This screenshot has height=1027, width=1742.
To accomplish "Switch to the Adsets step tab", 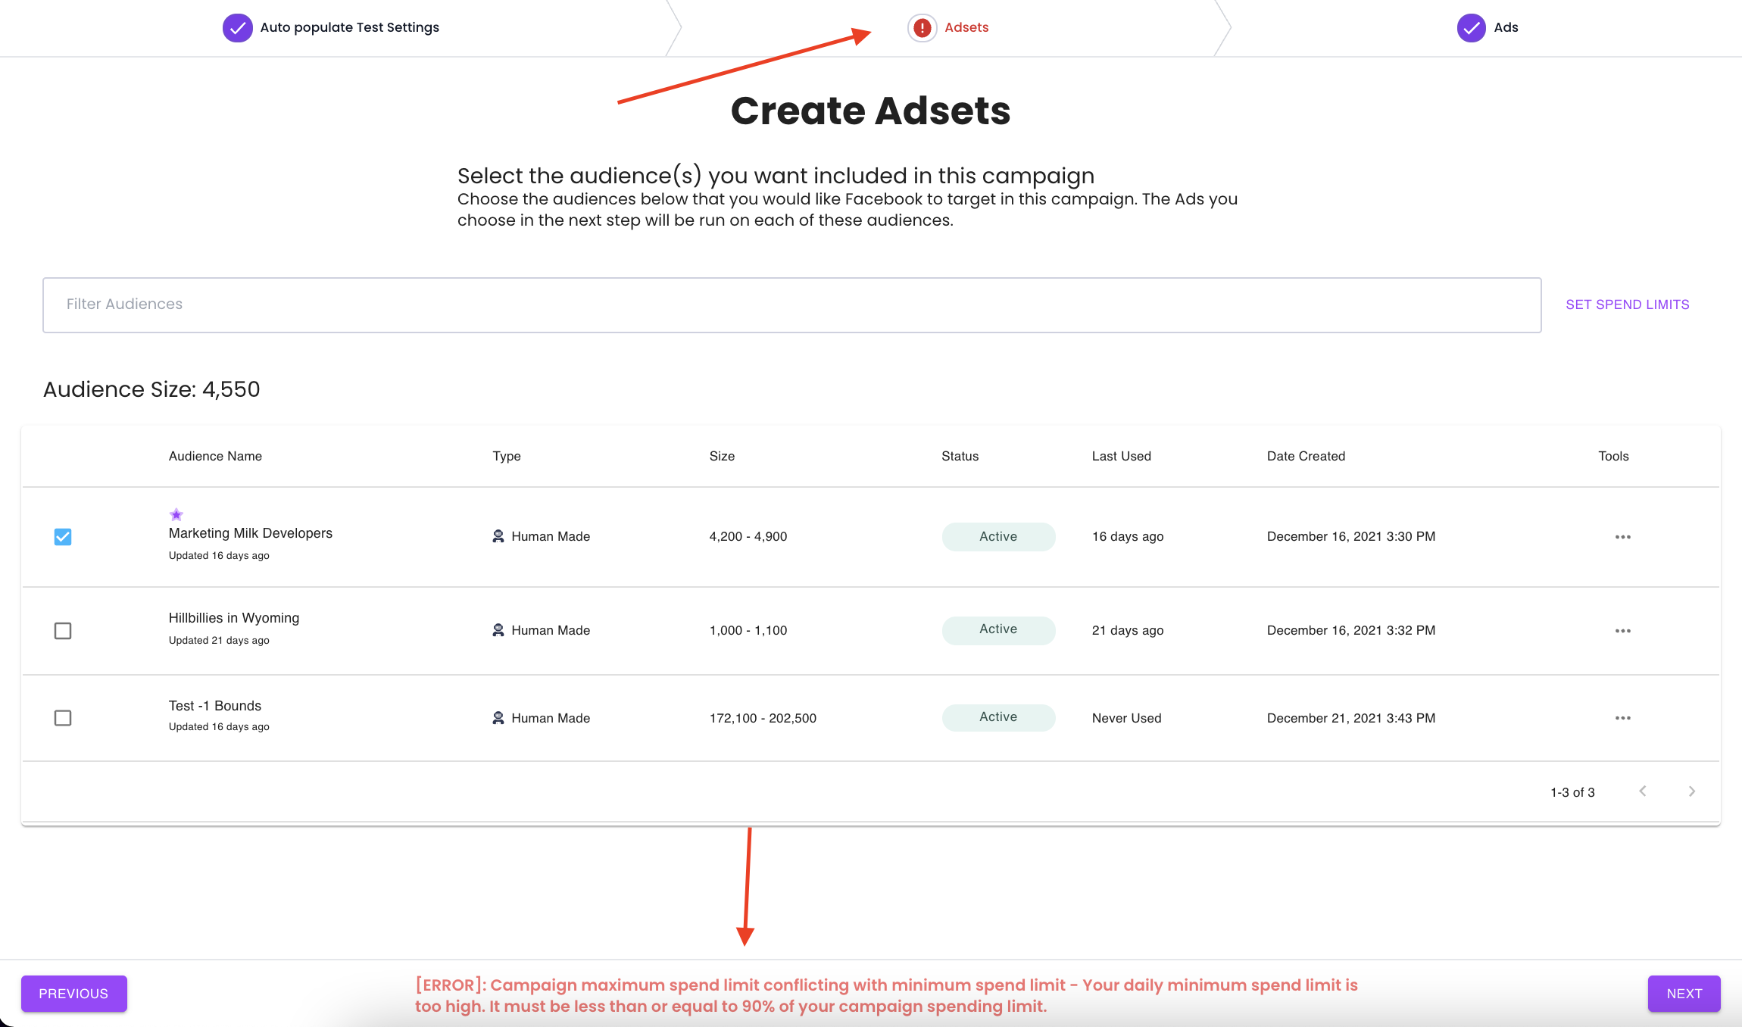I will [x=966, y=28].
